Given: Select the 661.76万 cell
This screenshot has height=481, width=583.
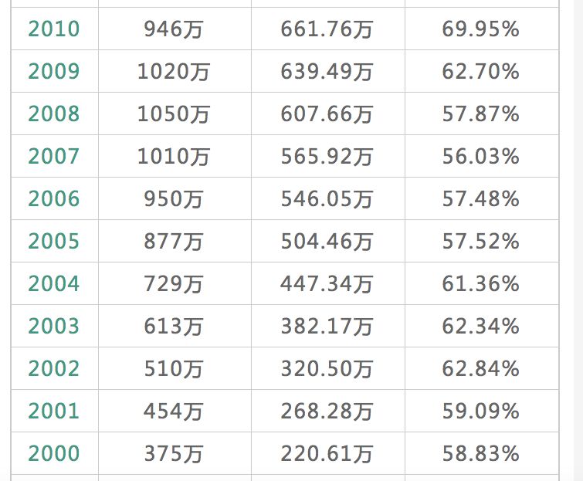Looking at the screenshot, I should (327, 29).
